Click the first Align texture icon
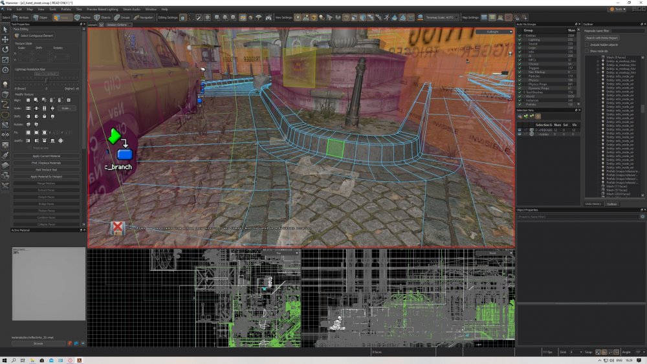 [x=28, y=100]
